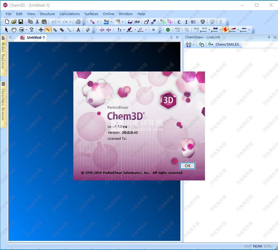Open trackball rotate tool dropdown arrow
278x250 pixels.
(26, 30)
